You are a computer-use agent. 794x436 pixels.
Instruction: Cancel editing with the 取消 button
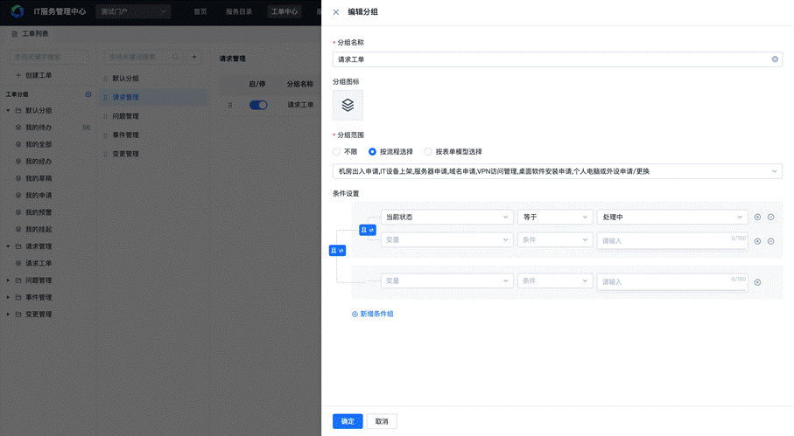382,421
